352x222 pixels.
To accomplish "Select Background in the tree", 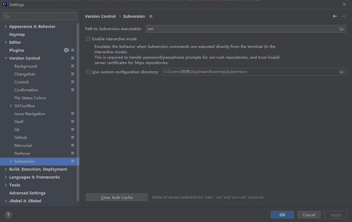I will (x=25, y=66).
